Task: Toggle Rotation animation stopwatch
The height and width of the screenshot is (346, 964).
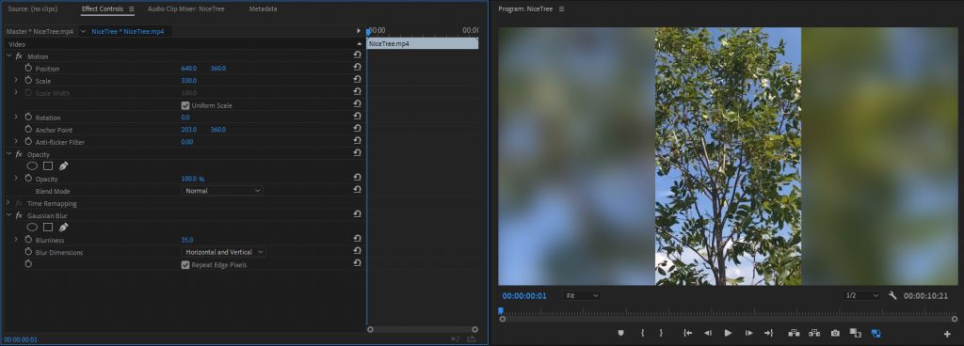Action: click(x=28, y=118)
